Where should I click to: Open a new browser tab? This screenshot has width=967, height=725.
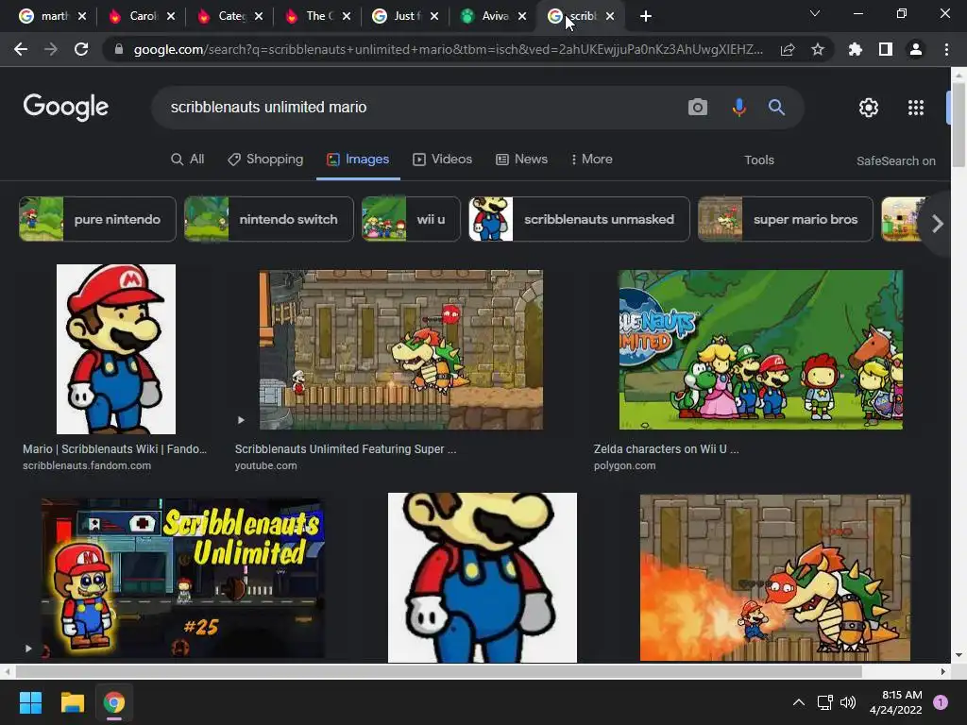(x=646, y=16)
